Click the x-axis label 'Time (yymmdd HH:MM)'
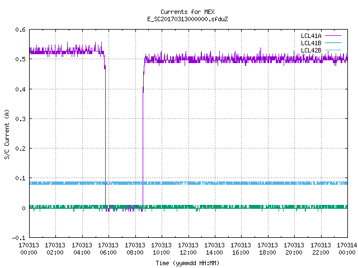 coord(187,263)
